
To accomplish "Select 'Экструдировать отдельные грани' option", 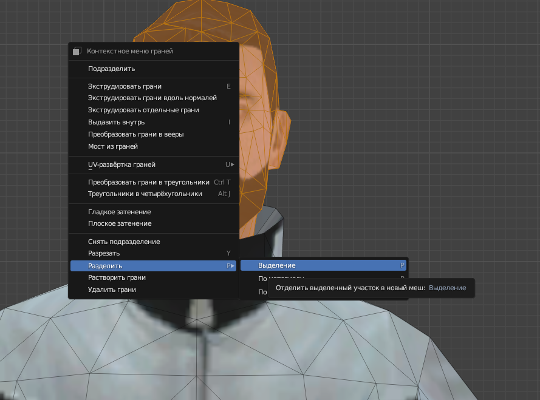I will pyautogui.click(x=143, y=110).
